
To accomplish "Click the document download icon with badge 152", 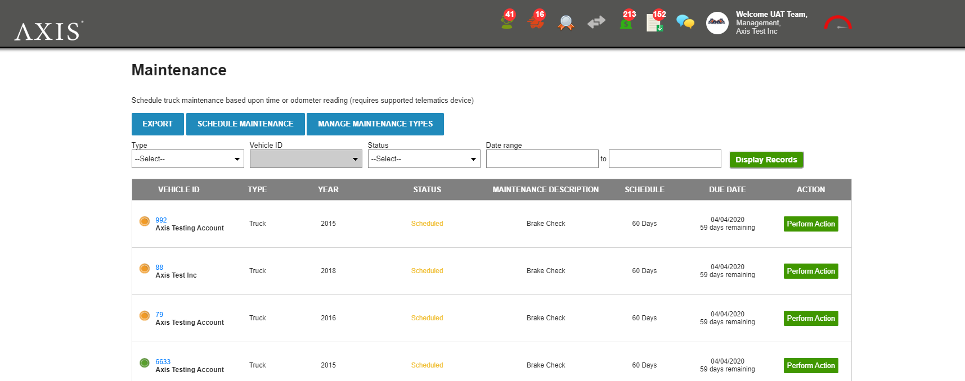I will (655, 22).
